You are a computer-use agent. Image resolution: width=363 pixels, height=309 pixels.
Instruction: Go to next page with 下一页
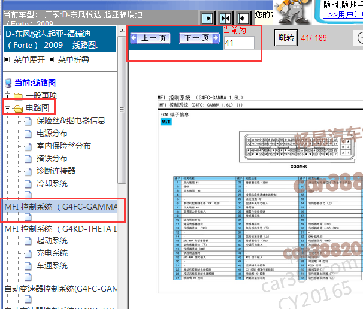pos(199,38)
